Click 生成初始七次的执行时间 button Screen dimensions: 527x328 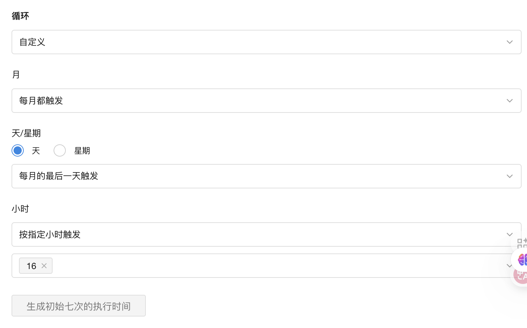[79, 306]
